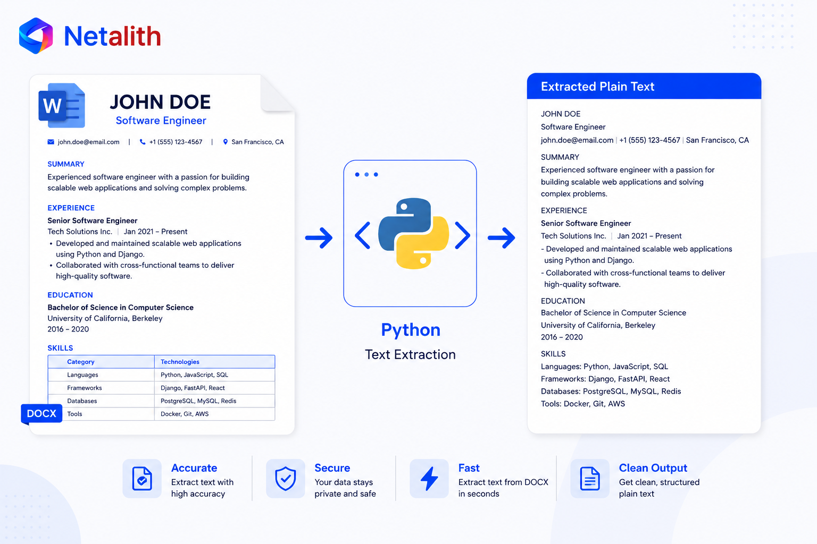Click Senior Software Engineer on the resume
Viewport: 817px width, 544px height.
click(x=93, y=220)
